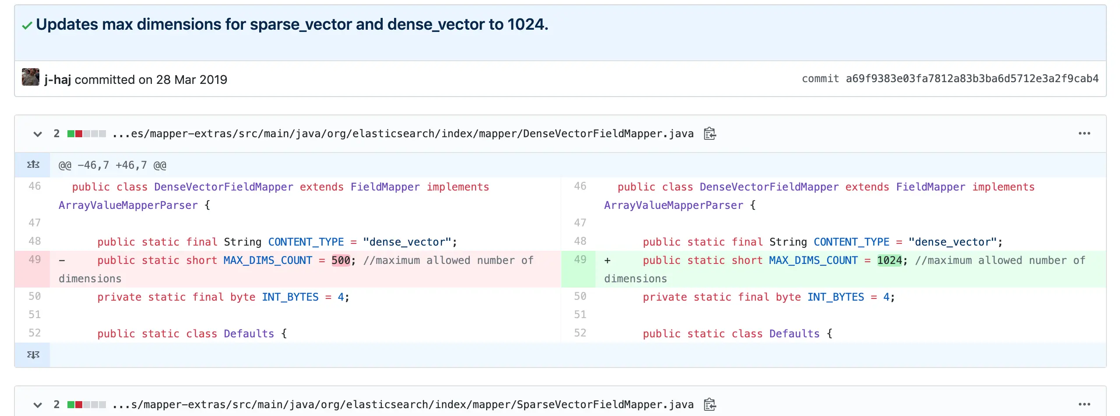The image size is (1120, 416).
Task: Click left-side line number 46
Action: pos(35,186)
